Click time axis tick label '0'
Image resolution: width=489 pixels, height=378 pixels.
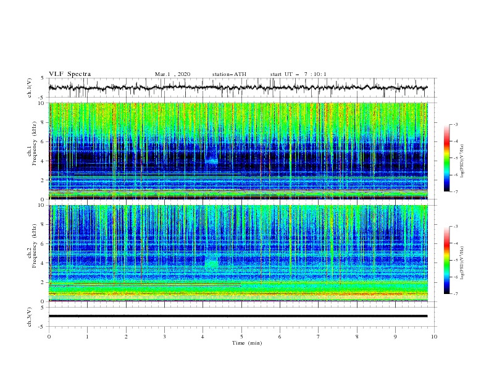point(49,337)
